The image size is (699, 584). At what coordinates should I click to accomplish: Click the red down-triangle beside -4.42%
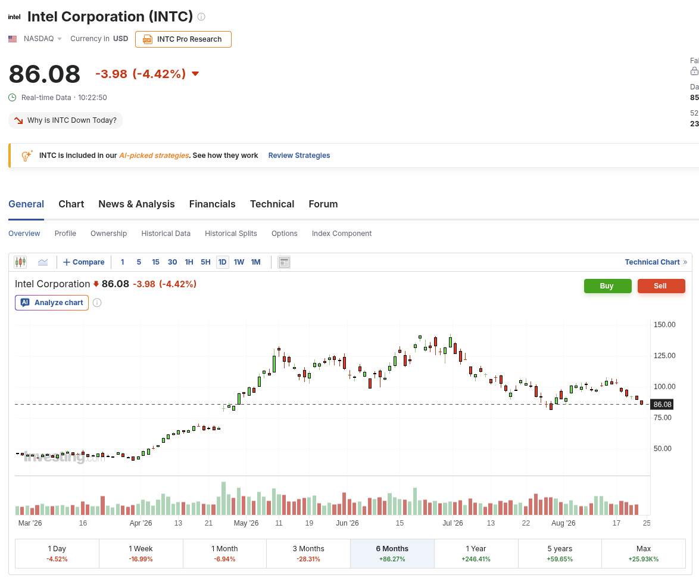[195, 74]
